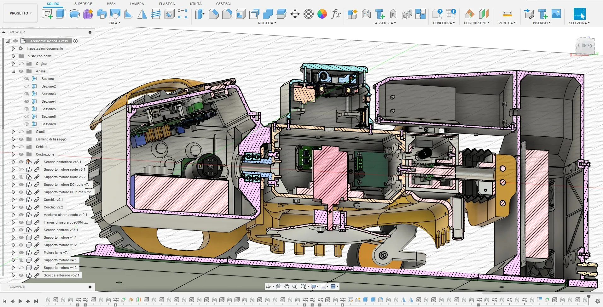Select the Shell tool
603x307 pixels.
coord(241,14)
